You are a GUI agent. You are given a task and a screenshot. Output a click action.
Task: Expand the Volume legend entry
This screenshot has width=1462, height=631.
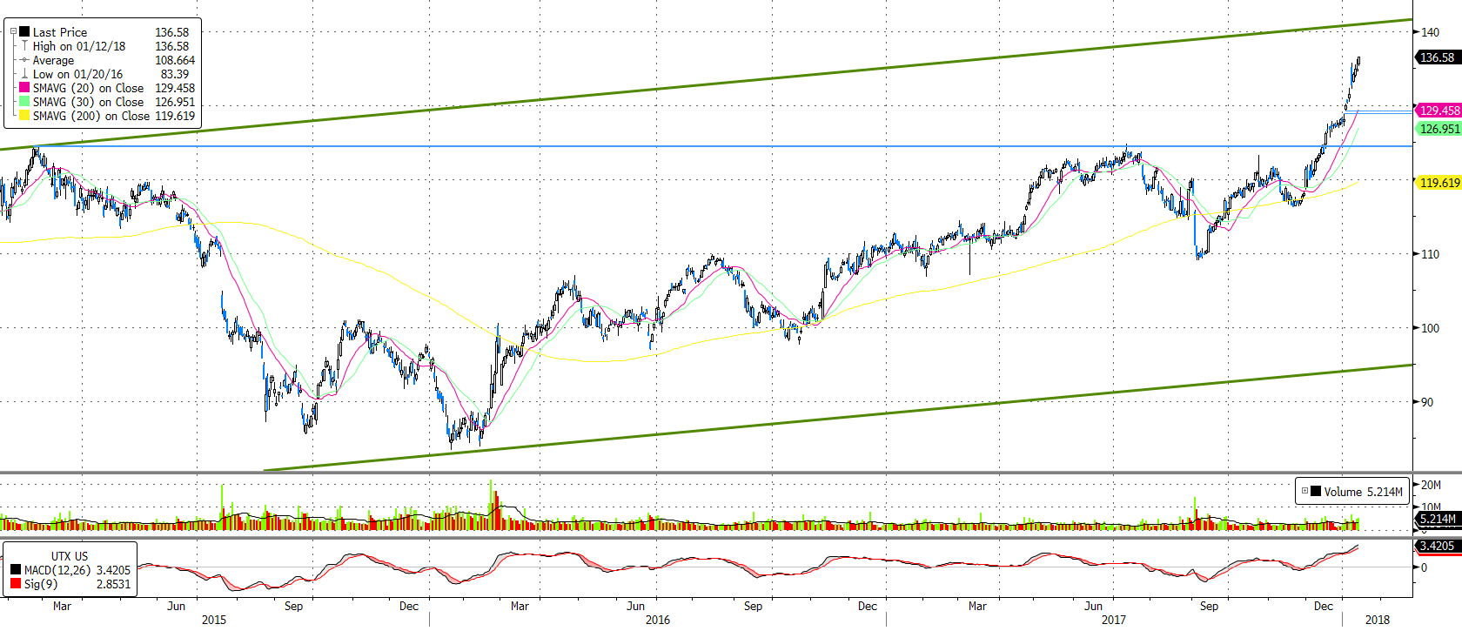[1304, 491]
